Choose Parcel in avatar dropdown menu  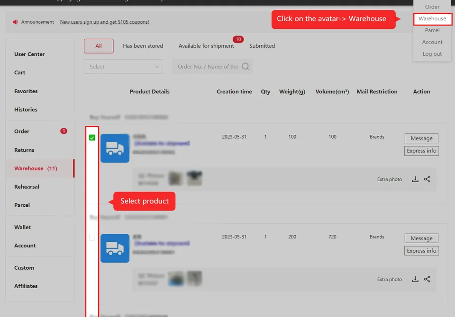[x=432, y=30]
